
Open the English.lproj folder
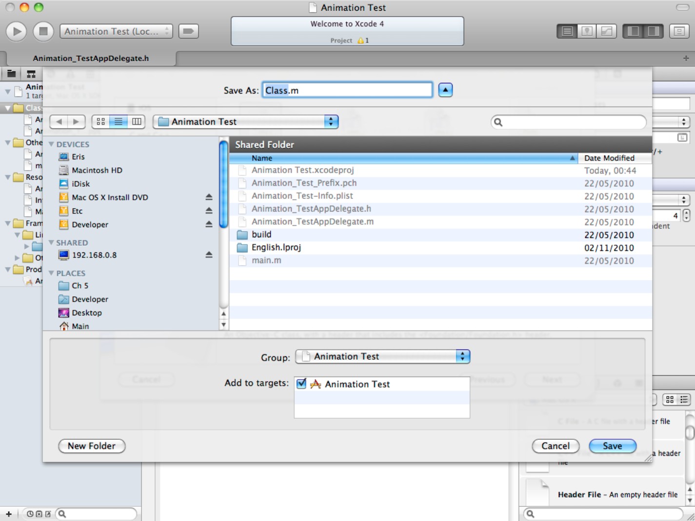(x=276, y=247)
